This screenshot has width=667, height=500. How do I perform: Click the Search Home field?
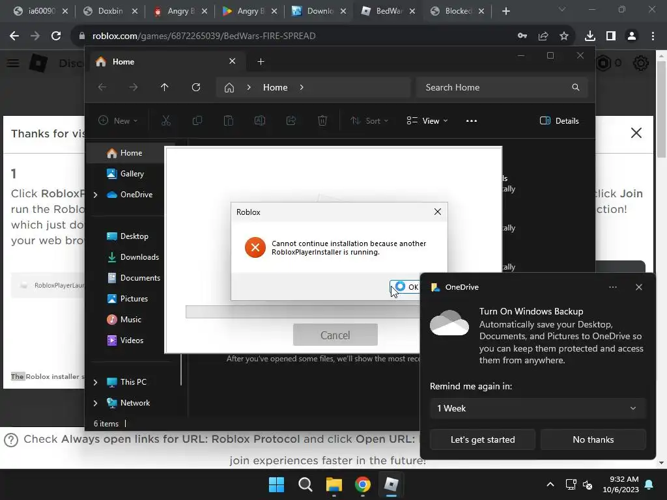(502, 87)
